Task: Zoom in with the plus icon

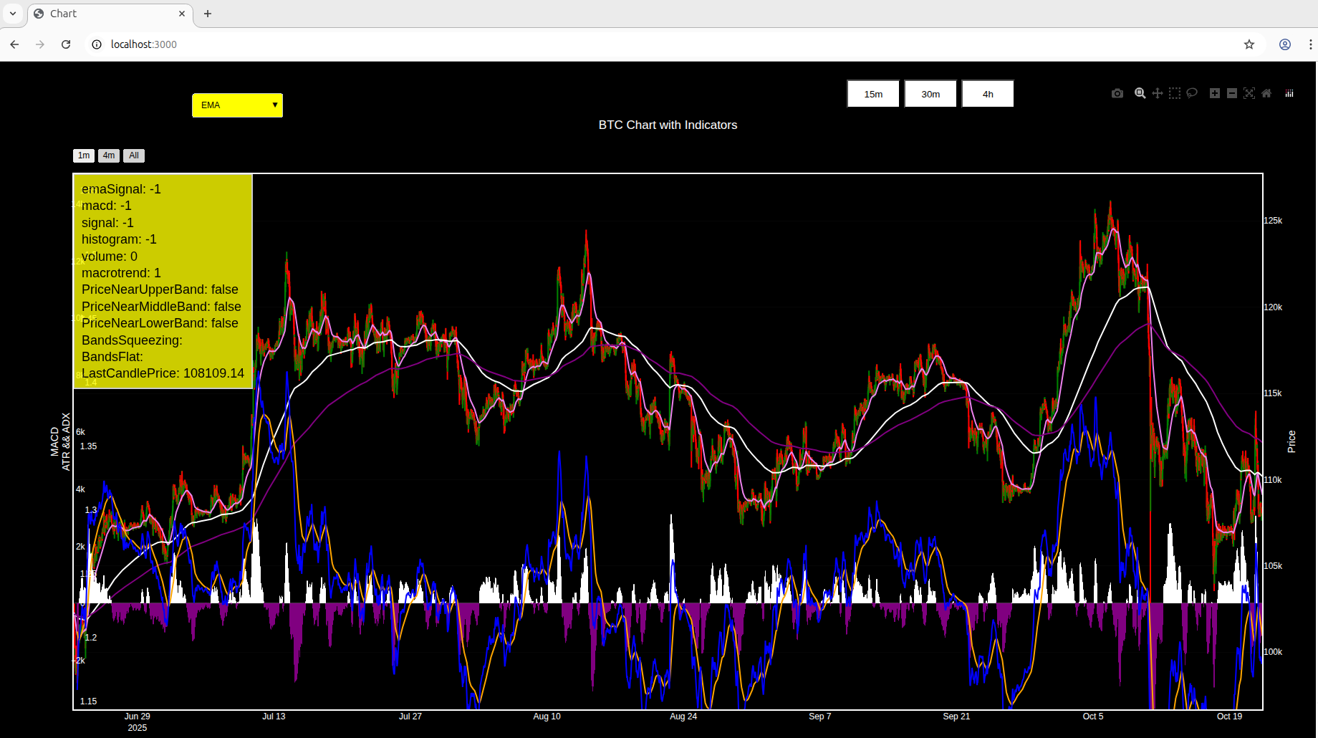Action: click(1214, 94)
